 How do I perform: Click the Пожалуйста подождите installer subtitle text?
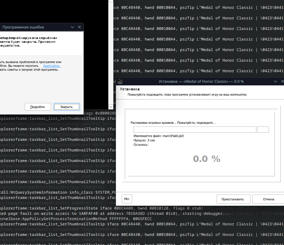click(187, 94)
